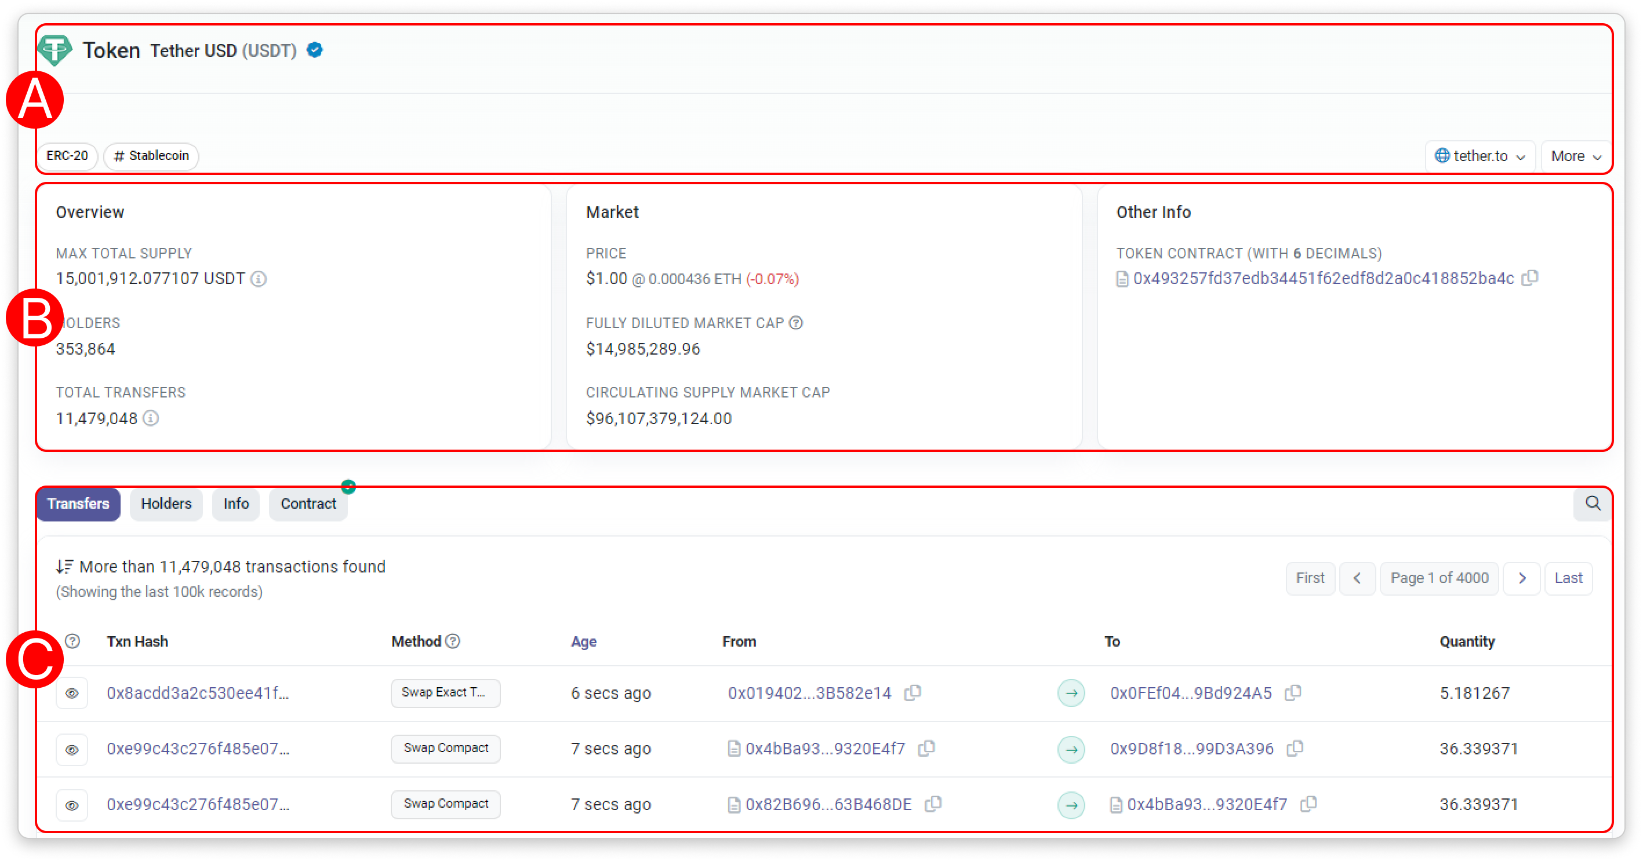
Task: Copy the token contract address
Action: 1529,279
